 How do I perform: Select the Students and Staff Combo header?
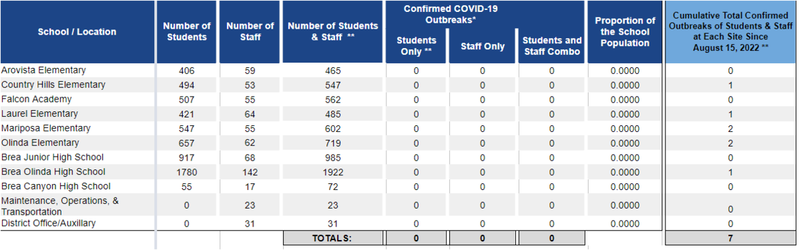tap(551, 46)
